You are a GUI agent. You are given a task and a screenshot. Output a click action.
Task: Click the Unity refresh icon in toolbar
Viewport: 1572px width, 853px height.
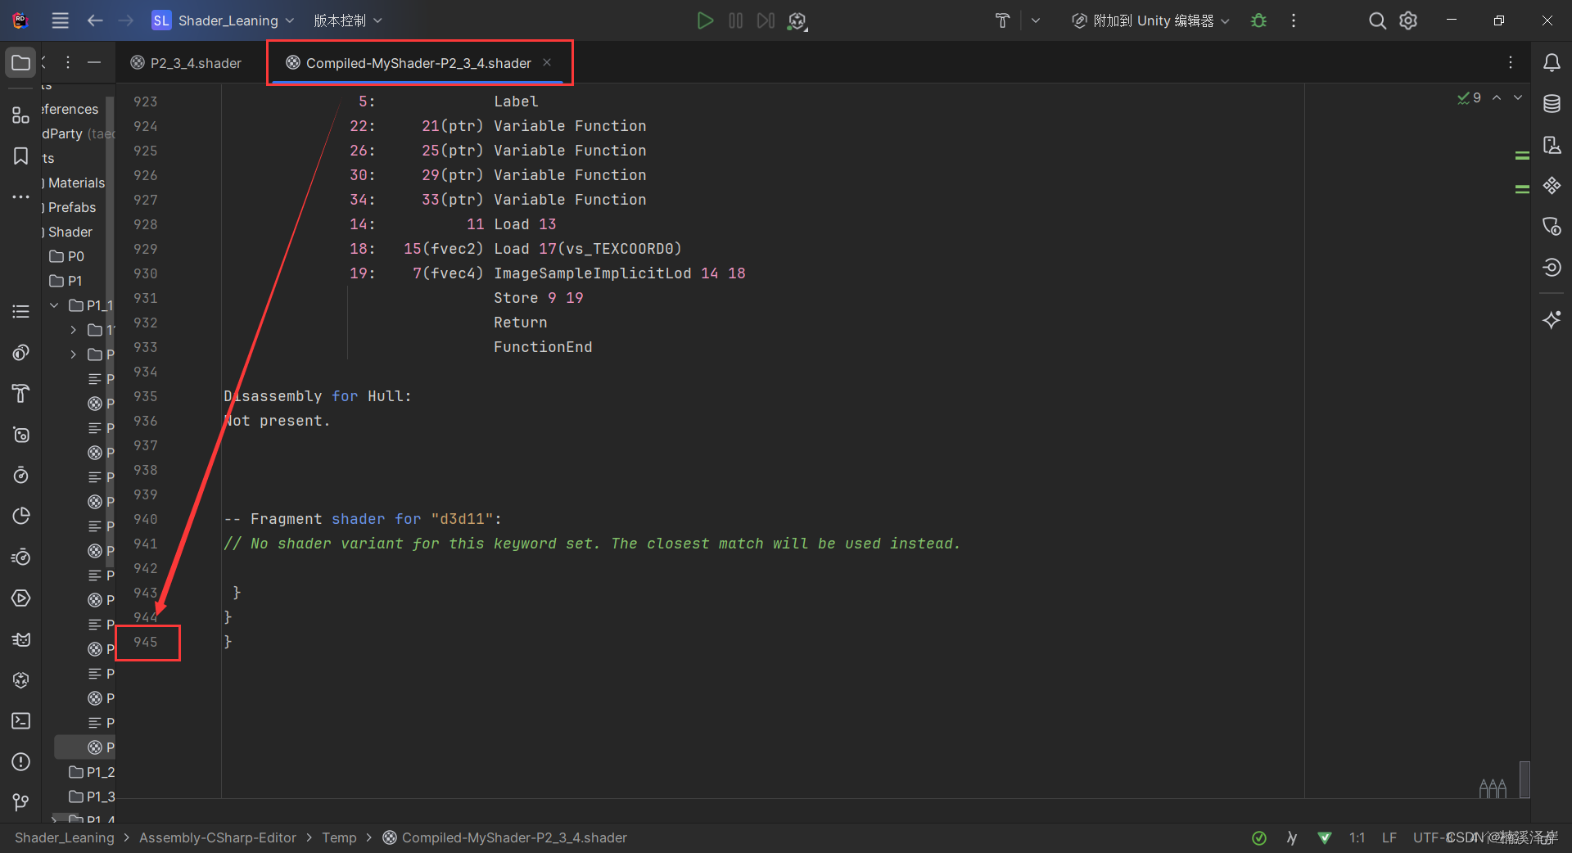coord(797,21)
